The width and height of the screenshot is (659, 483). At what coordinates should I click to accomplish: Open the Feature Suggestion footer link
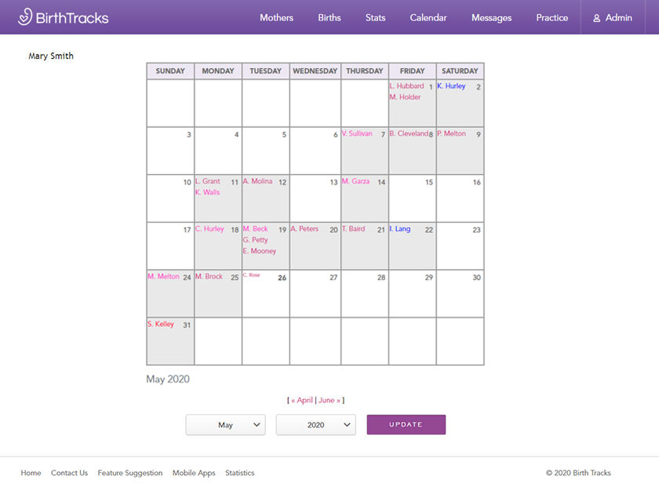[129, 473]
